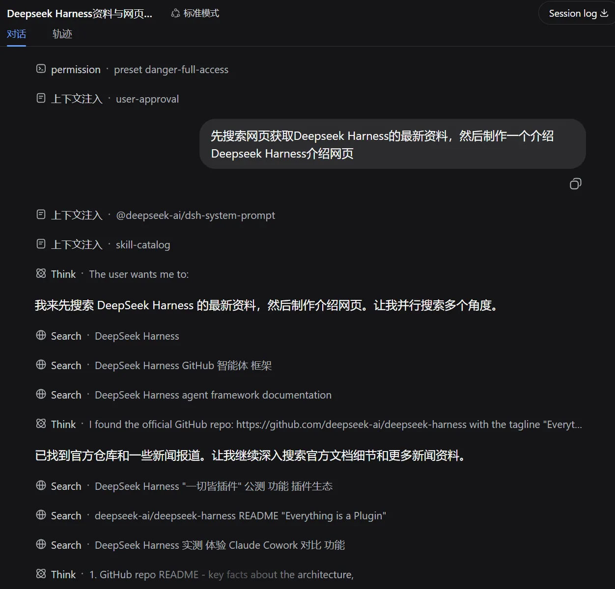Open the permission preset danger-full-access row
The height and width of the screenshot is (589, 615).
point(133,69)
